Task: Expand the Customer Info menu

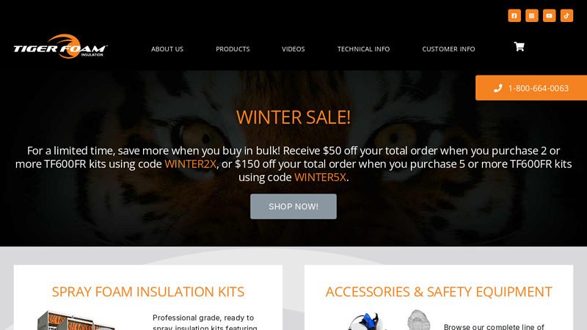Action: [x=448, y=49]
